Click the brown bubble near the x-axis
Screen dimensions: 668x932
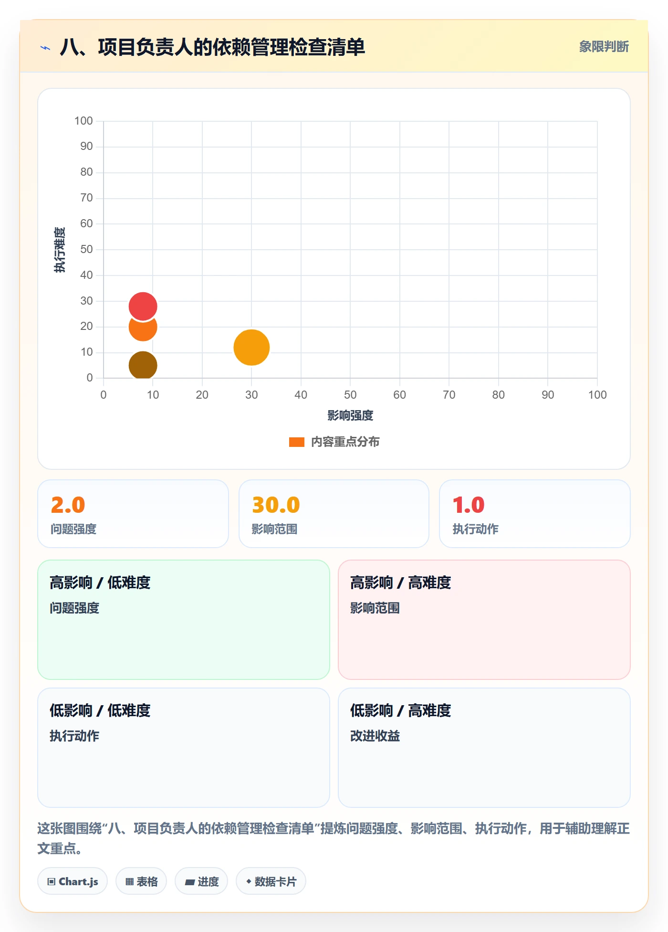pos(143,365)
